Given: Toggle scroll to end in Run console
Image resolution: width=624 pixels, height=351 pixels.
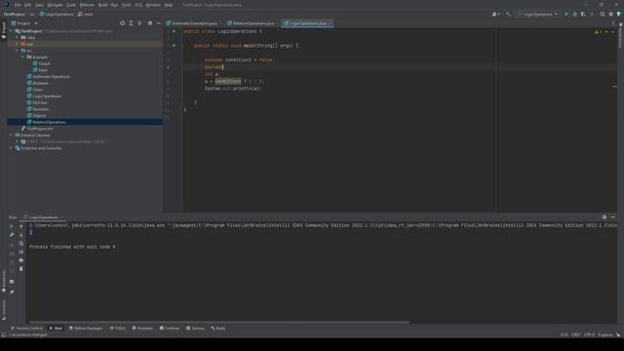Looking at the screenshot, I should coord(21,252).
